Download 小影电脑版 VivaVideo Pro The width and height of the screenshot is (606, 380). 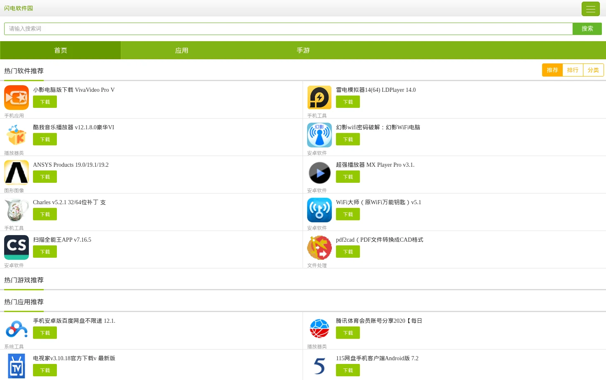coord(45,102)
